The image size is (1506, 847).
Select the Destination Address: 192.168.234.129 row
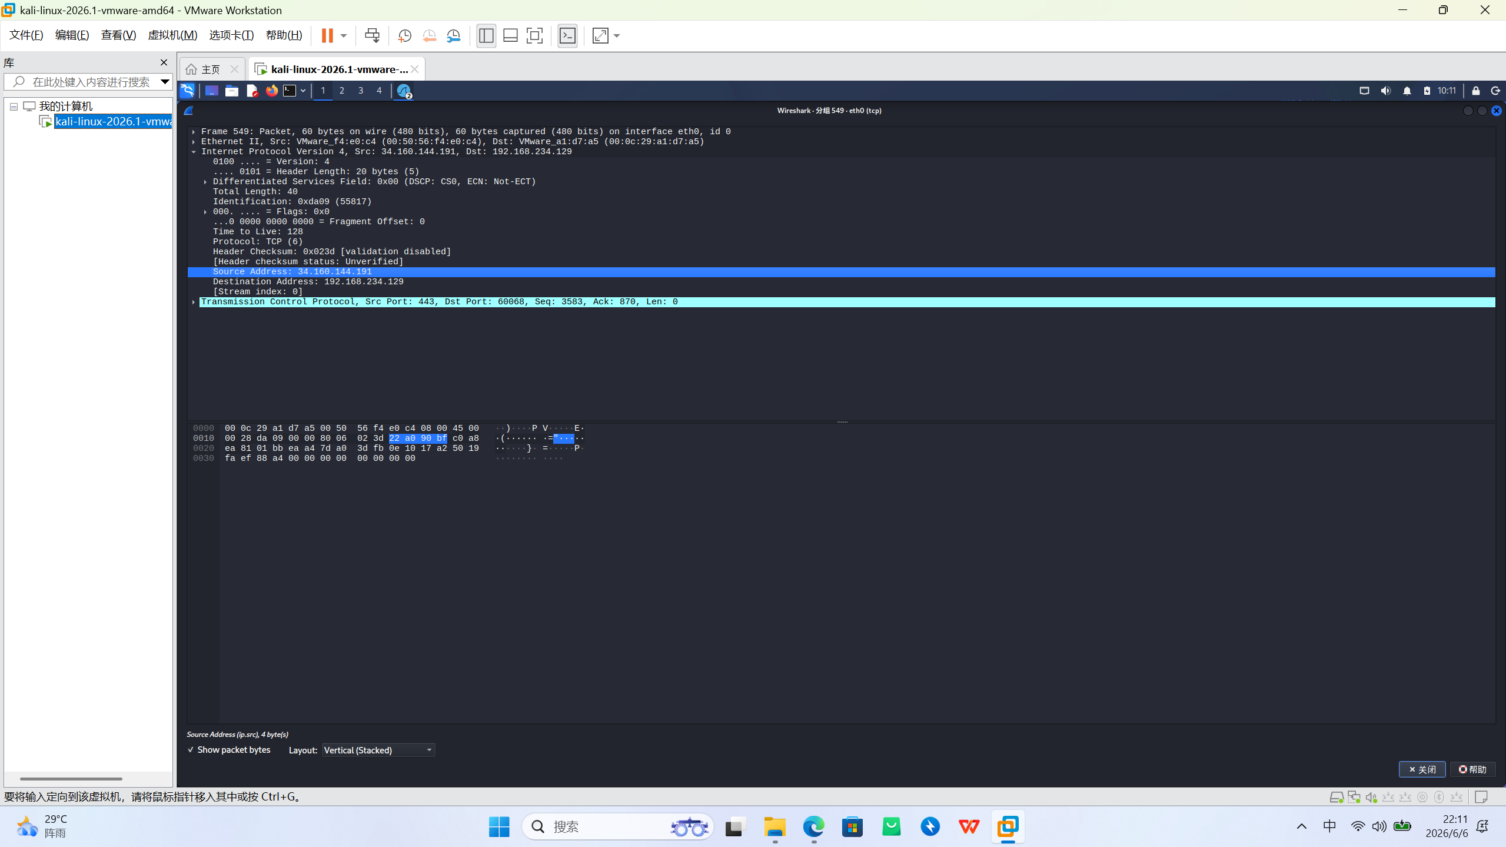point(842,282)
